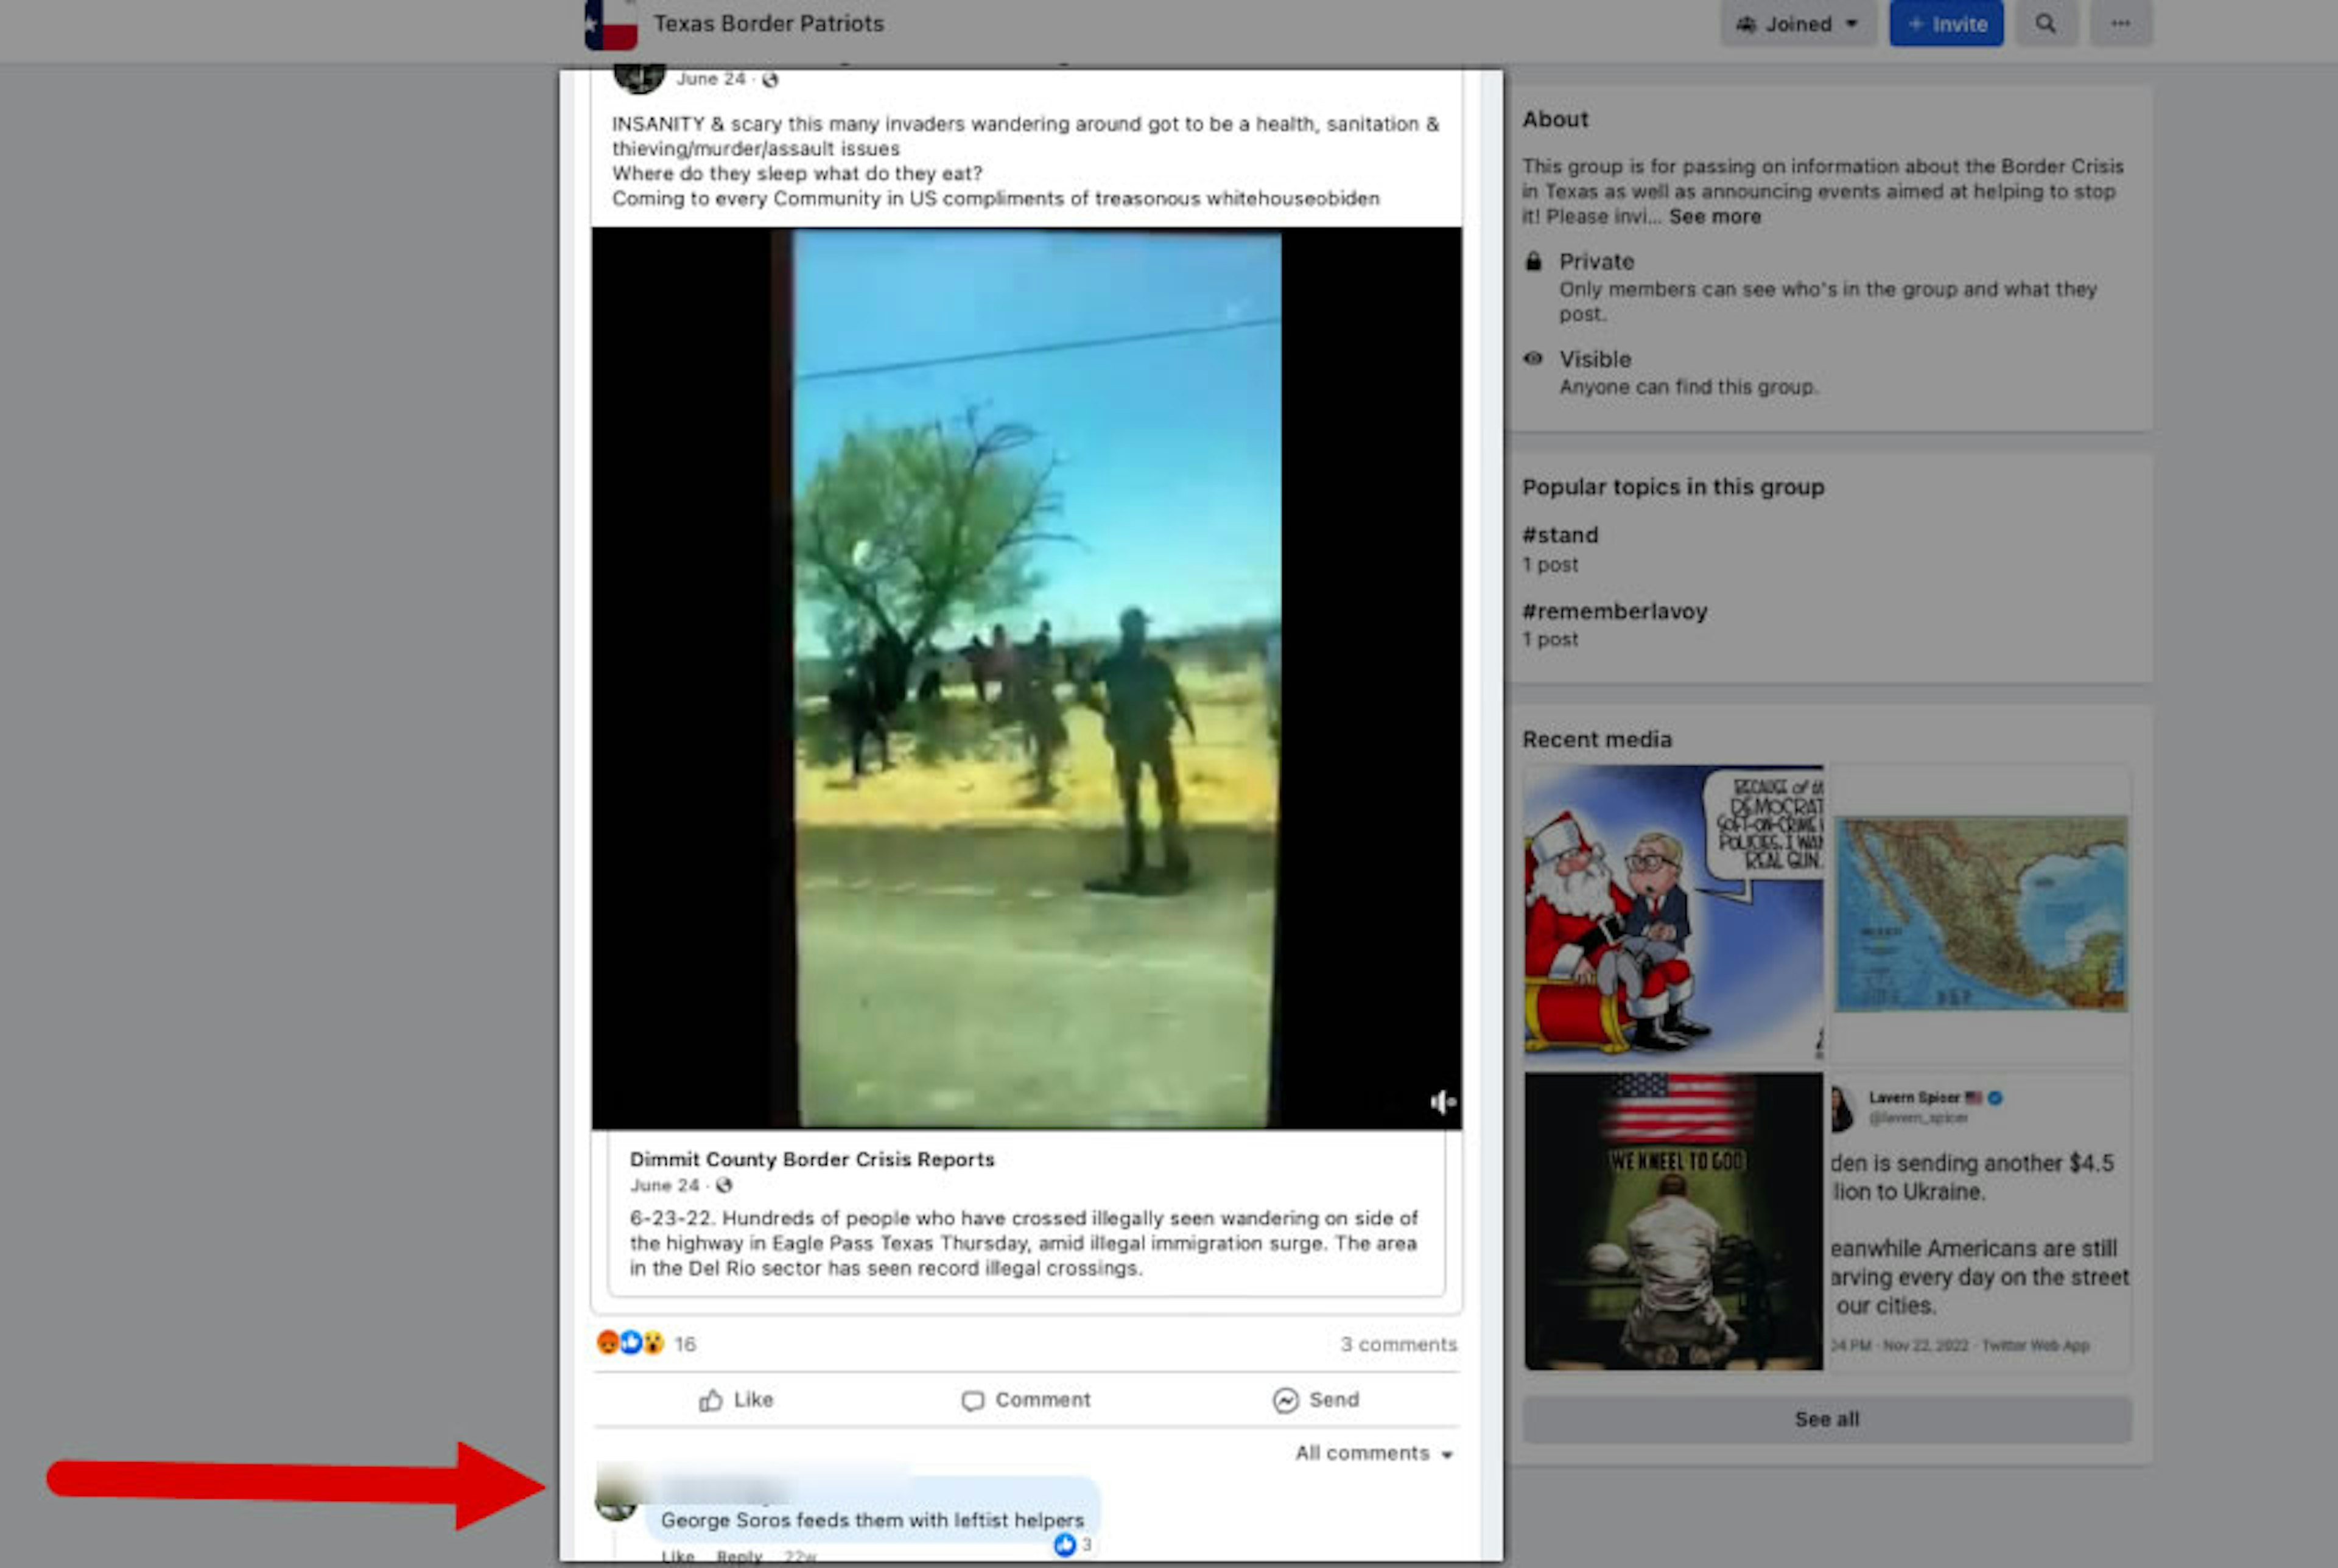
Task: Open the Joined membership dropdown
Action: pyautogui.click(x=1797, y=23)
